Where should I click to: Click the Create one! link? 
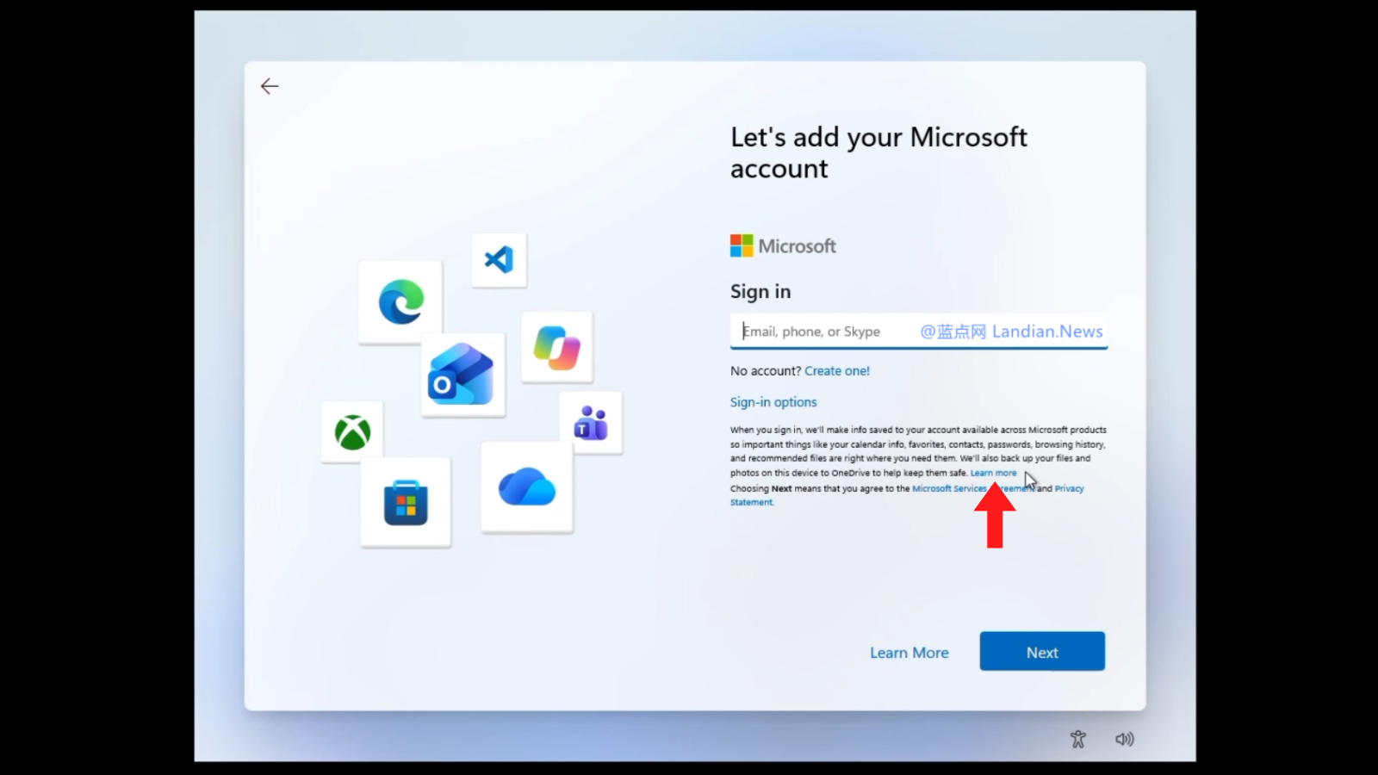coord(837,371)
